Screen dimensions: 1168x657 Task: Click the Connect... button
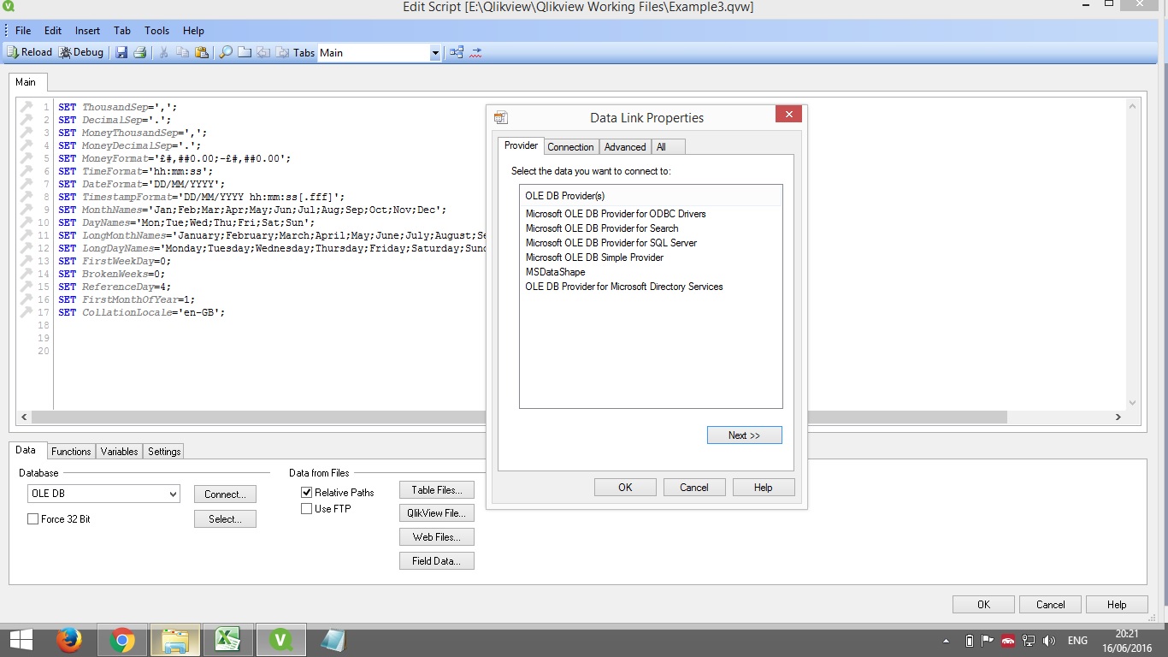click(225, 494)
